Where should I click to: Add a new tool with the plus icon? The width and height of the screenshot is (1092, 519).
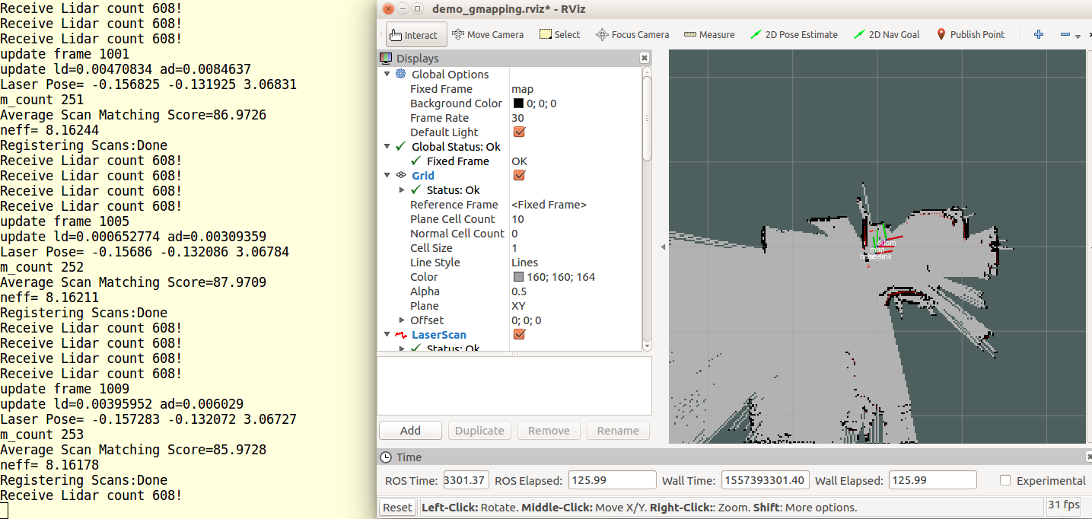point(1038,34)
